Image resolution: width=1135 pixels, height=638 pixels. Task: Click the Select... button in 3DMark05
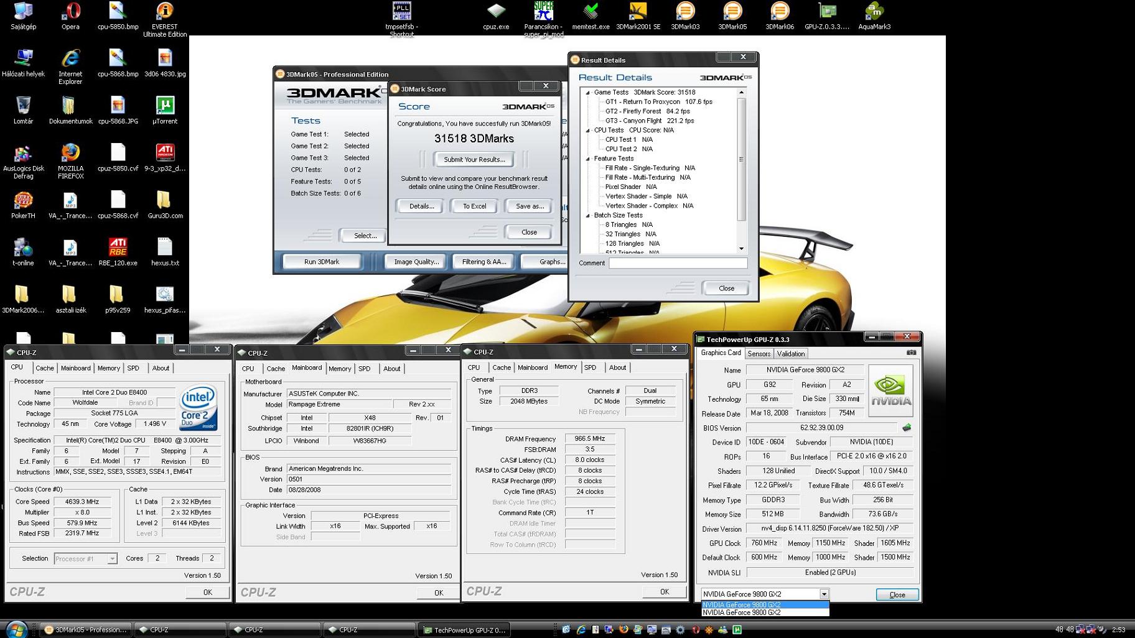click(365, 236)
